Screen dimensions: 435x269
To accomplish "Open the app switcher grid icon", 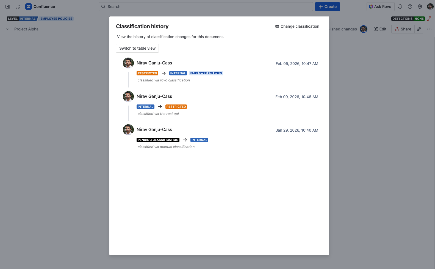I will pyautogui.click(x=18, y=7).
